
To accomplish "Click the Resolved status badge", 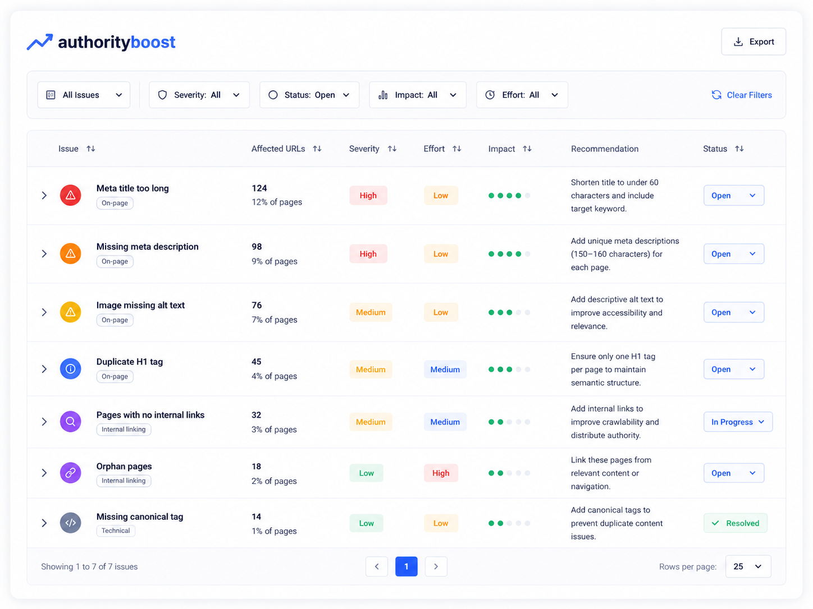I will coord(736,523).
